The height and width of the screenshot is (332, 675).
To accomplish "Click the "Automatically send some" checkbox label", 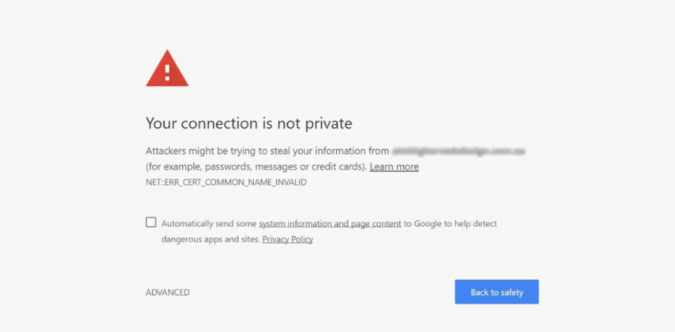I will click(209, 223).
